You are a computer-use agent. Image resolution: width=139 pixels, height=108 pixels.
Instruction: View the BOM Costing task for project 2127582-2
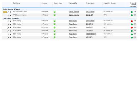pyautogui.click(x=10, y=31)
